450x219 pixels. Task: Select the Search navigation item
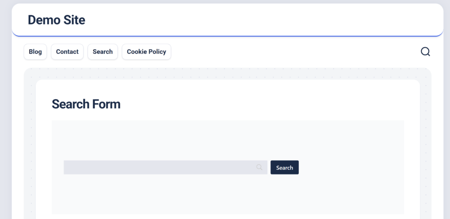click(103, 52)
